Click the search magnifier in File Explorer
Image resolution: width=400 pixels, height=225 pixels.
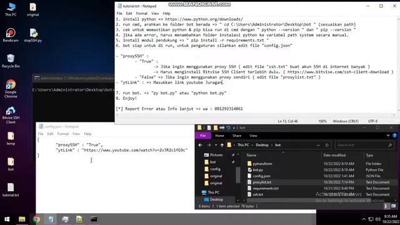click(390, 145)
